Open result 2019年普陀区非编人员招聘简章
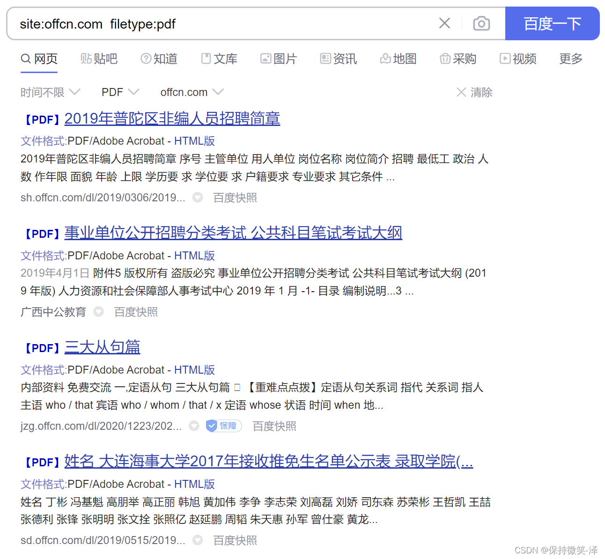605x559 pixels. (172, 118)
